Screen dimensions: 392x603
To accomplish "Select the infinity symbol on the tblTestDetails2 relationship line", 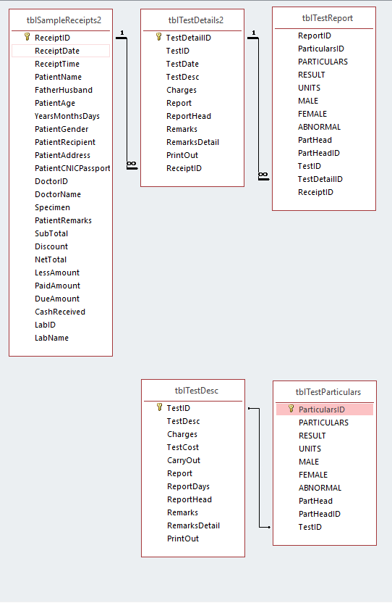I will [x=132, y=165].
